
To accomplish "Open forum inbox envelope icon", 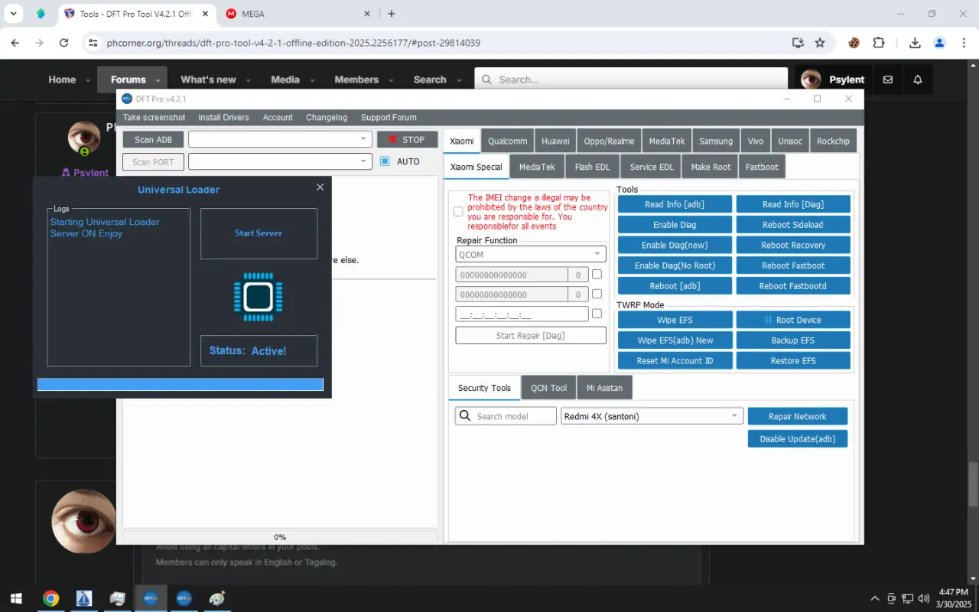I will (887, 80).
